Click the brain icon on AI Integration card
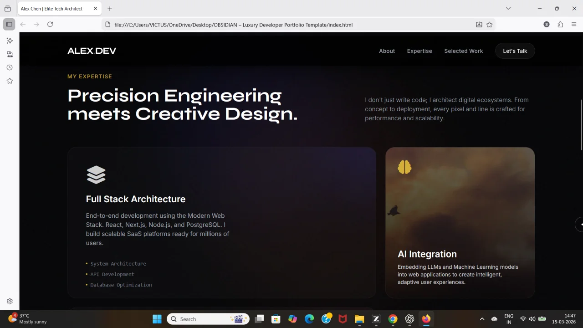583x328 pixels. (404, 167)
